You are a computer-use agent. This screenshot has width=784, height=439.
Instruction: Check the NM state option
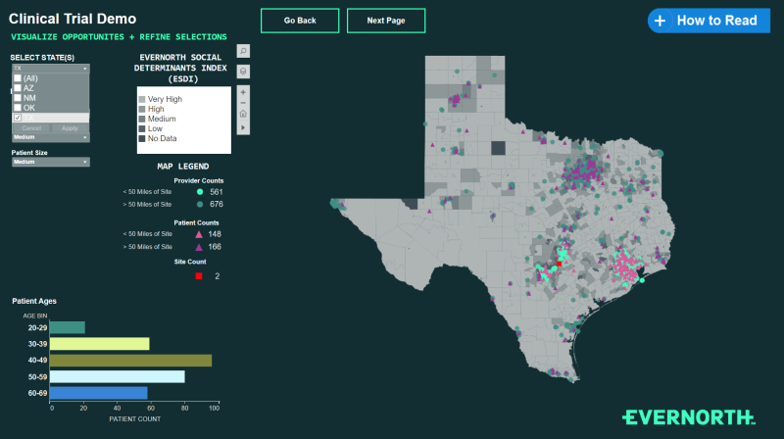(x=18, y=98)
